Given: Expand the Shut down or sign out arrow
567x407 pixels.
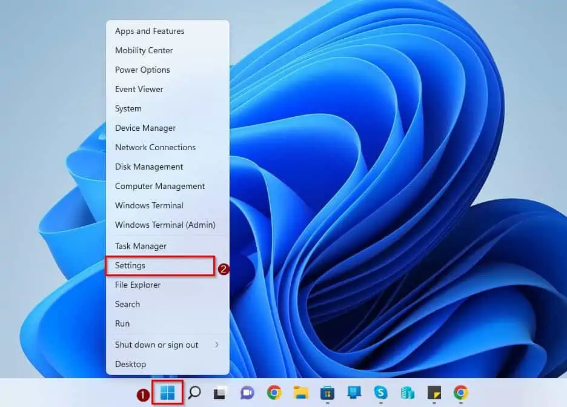Looking at the screenshot, I should (217, 345).
